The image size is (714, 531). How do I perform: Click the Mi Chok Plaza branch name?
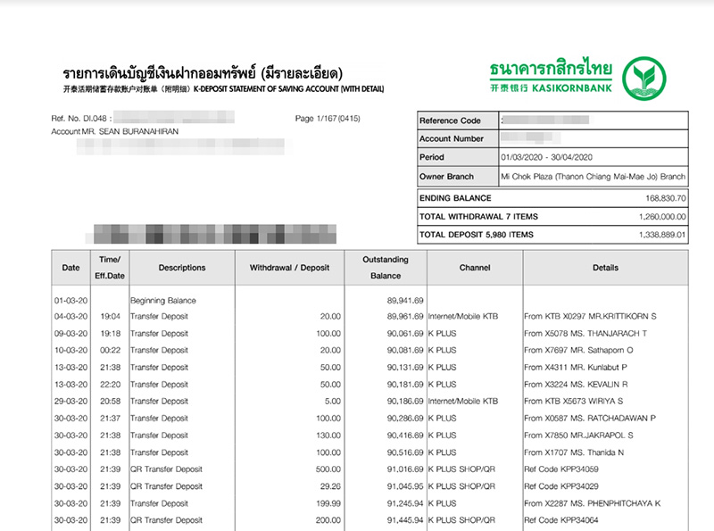pyautogui.click(x=593, y=176)
